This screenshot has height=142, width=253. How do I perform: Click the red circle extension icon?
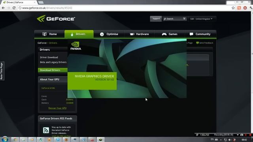245,8
